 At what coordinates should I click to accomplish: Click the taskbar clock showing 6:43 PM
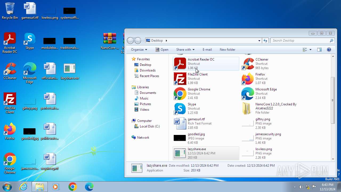click(327, 187)
